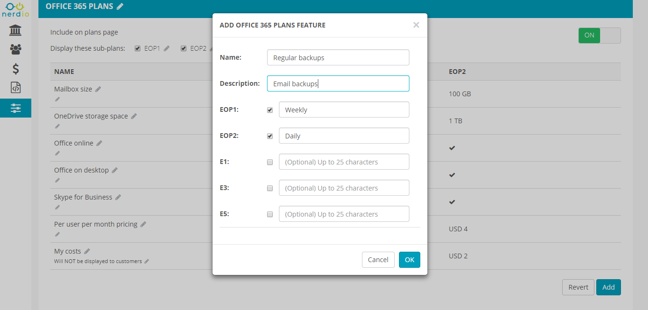Edit pricing row description pencil below

point(57,234)
